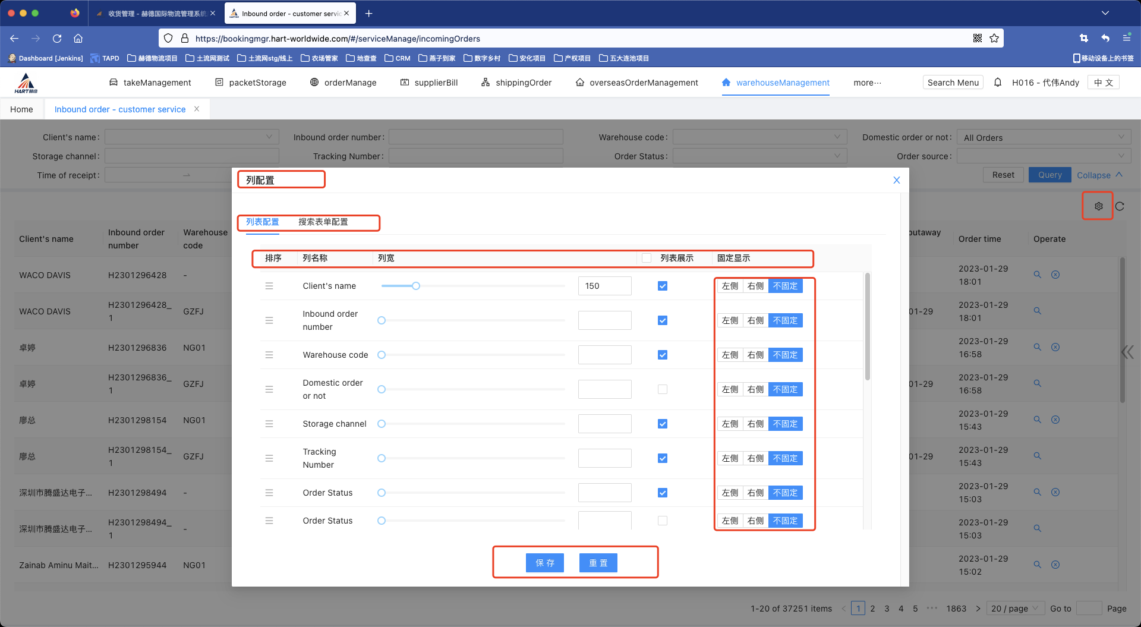The width and height of the screenshot is (1141, 627).
Task: Click the 保存 save button
Action: 544,563
